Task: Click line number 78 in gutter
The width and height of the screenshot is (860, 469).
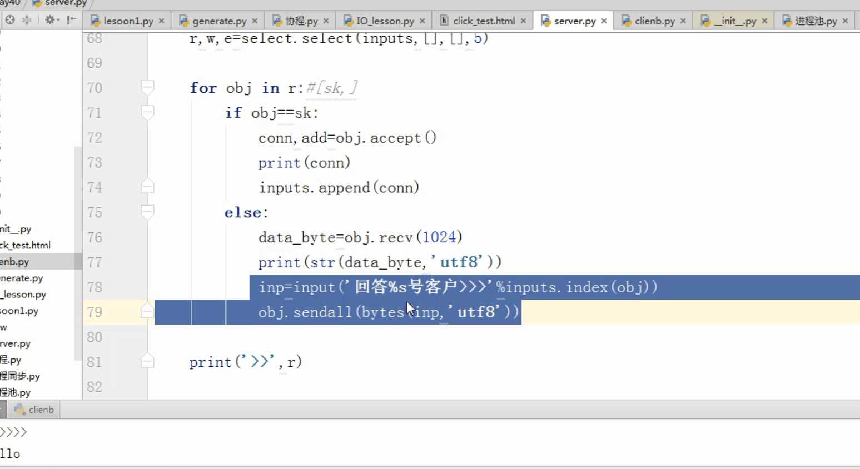Action: (x=95, y=287)
